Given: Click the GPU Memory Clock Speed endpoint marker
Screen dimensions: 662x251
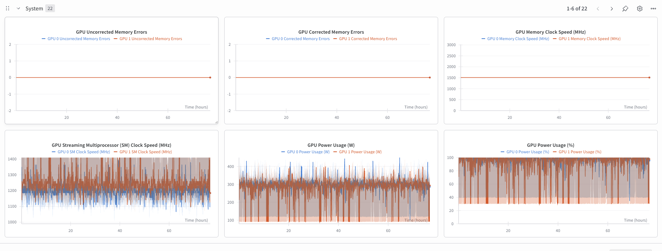Looking at the screenshot, I should [649, 77].
